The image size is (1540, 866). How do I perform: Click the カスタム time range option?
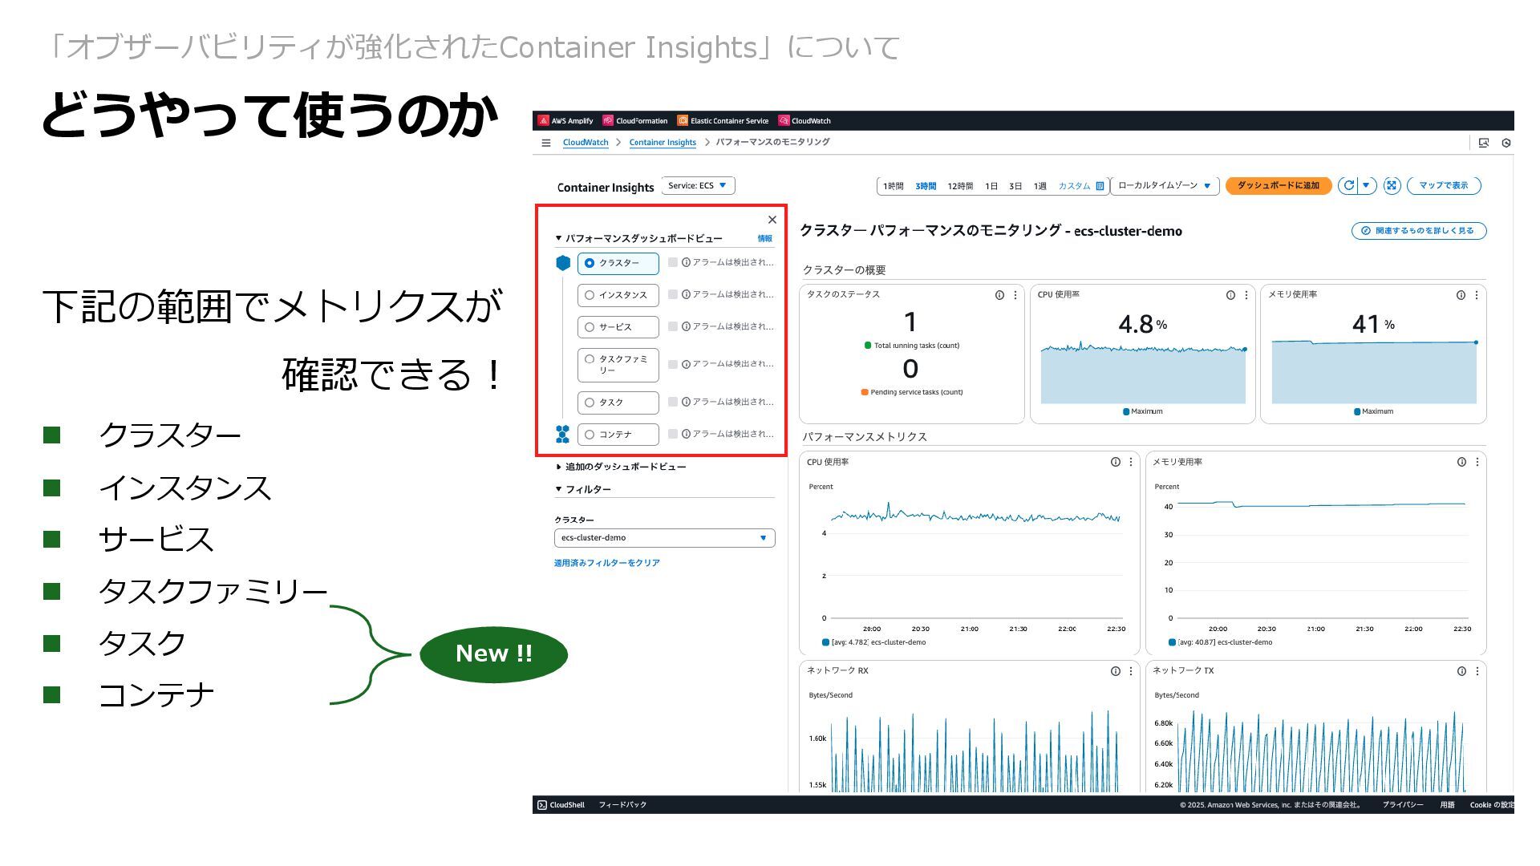point(1074,186)
